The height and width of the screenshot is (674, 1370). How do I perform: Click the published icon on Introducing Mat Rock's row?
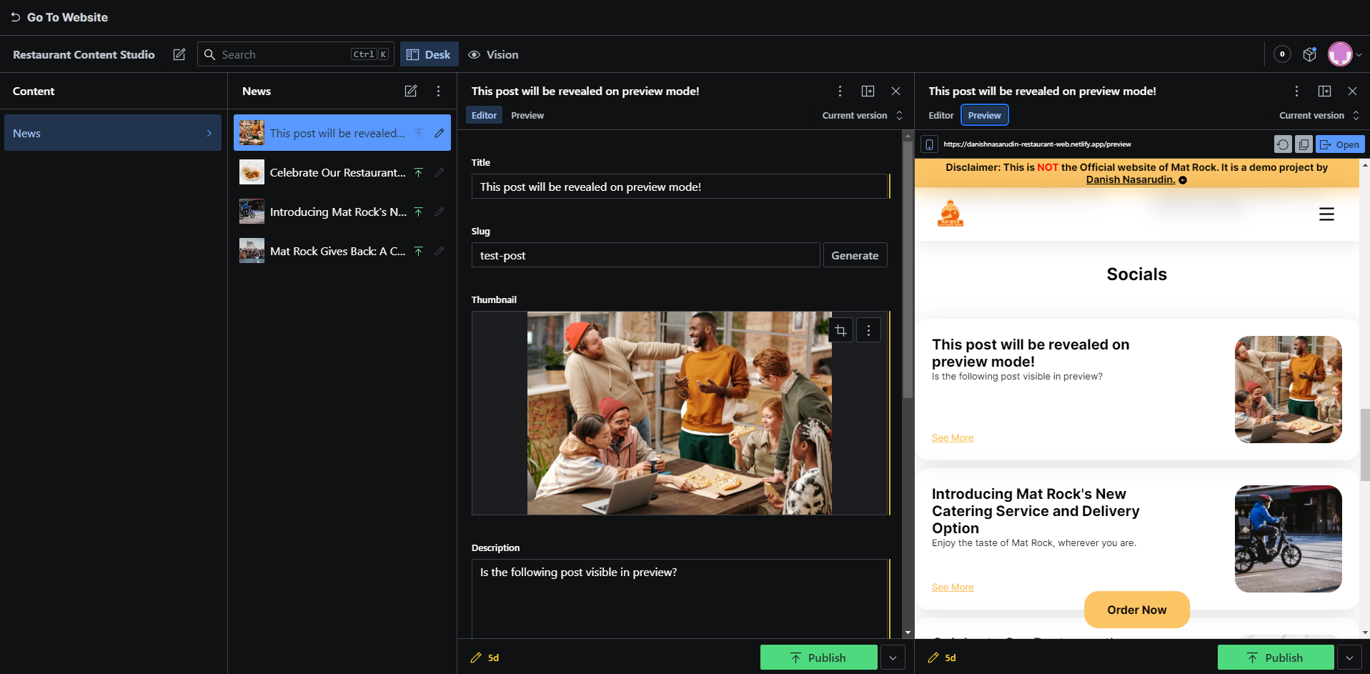point(419,212)
